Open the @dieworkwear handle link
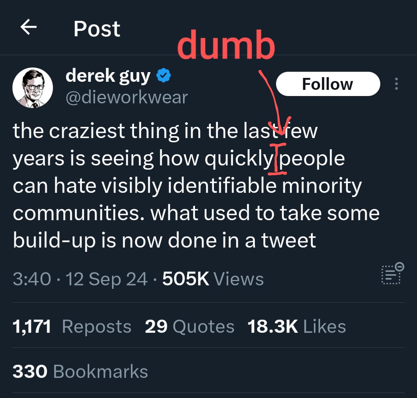Image resolution: width=417 pixels, height=398 pixels. [x=127, y=97]
